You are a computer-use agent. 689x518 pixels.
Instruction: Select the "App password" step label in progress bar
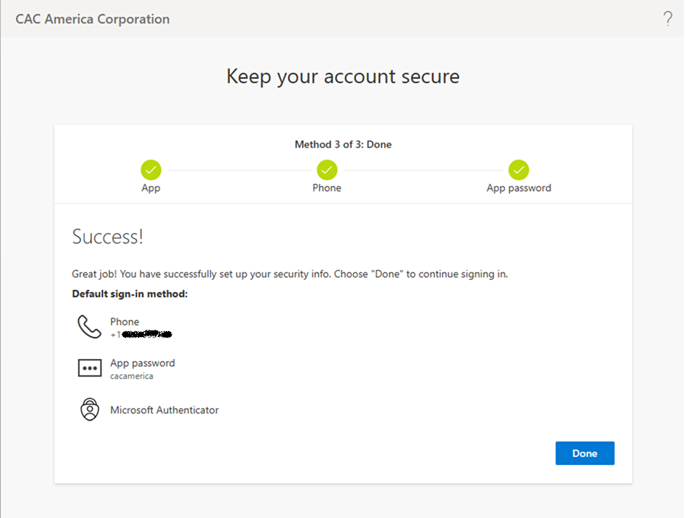(x=519, y=188)
